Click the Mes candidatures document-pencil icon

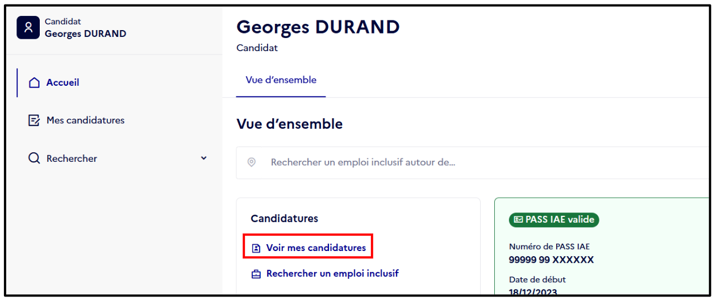click(x=34, y=120)
